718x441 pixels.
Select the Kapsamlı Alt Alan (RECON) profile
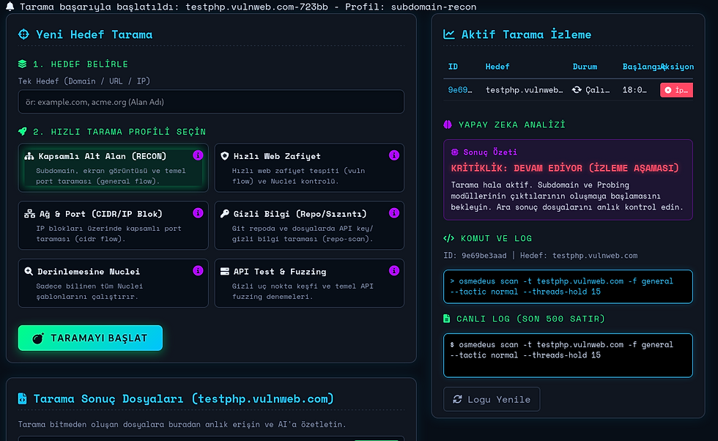click(x=113, y=168)
